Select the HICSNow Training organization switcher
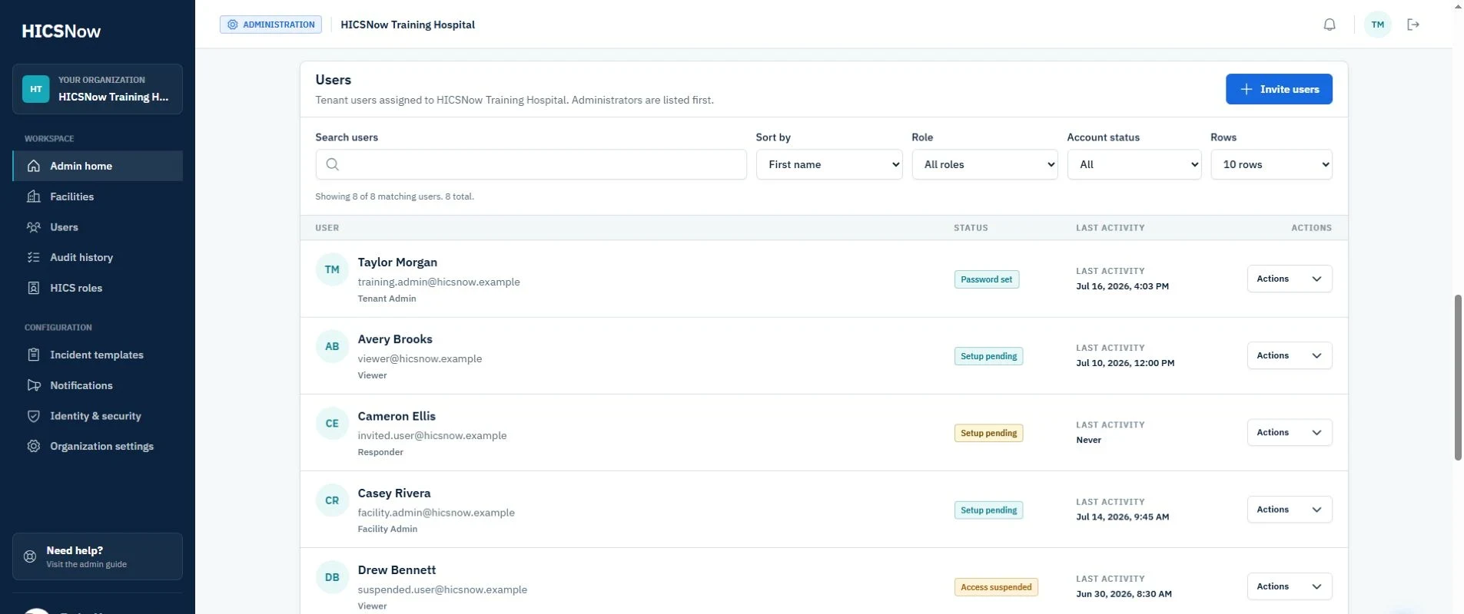 98,89
